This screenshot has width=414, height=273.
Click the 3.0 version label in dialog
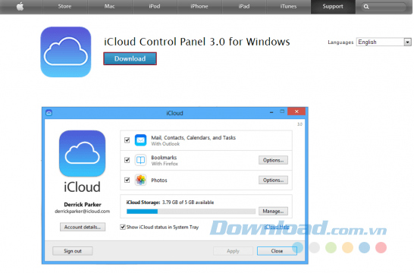(300, 124)
